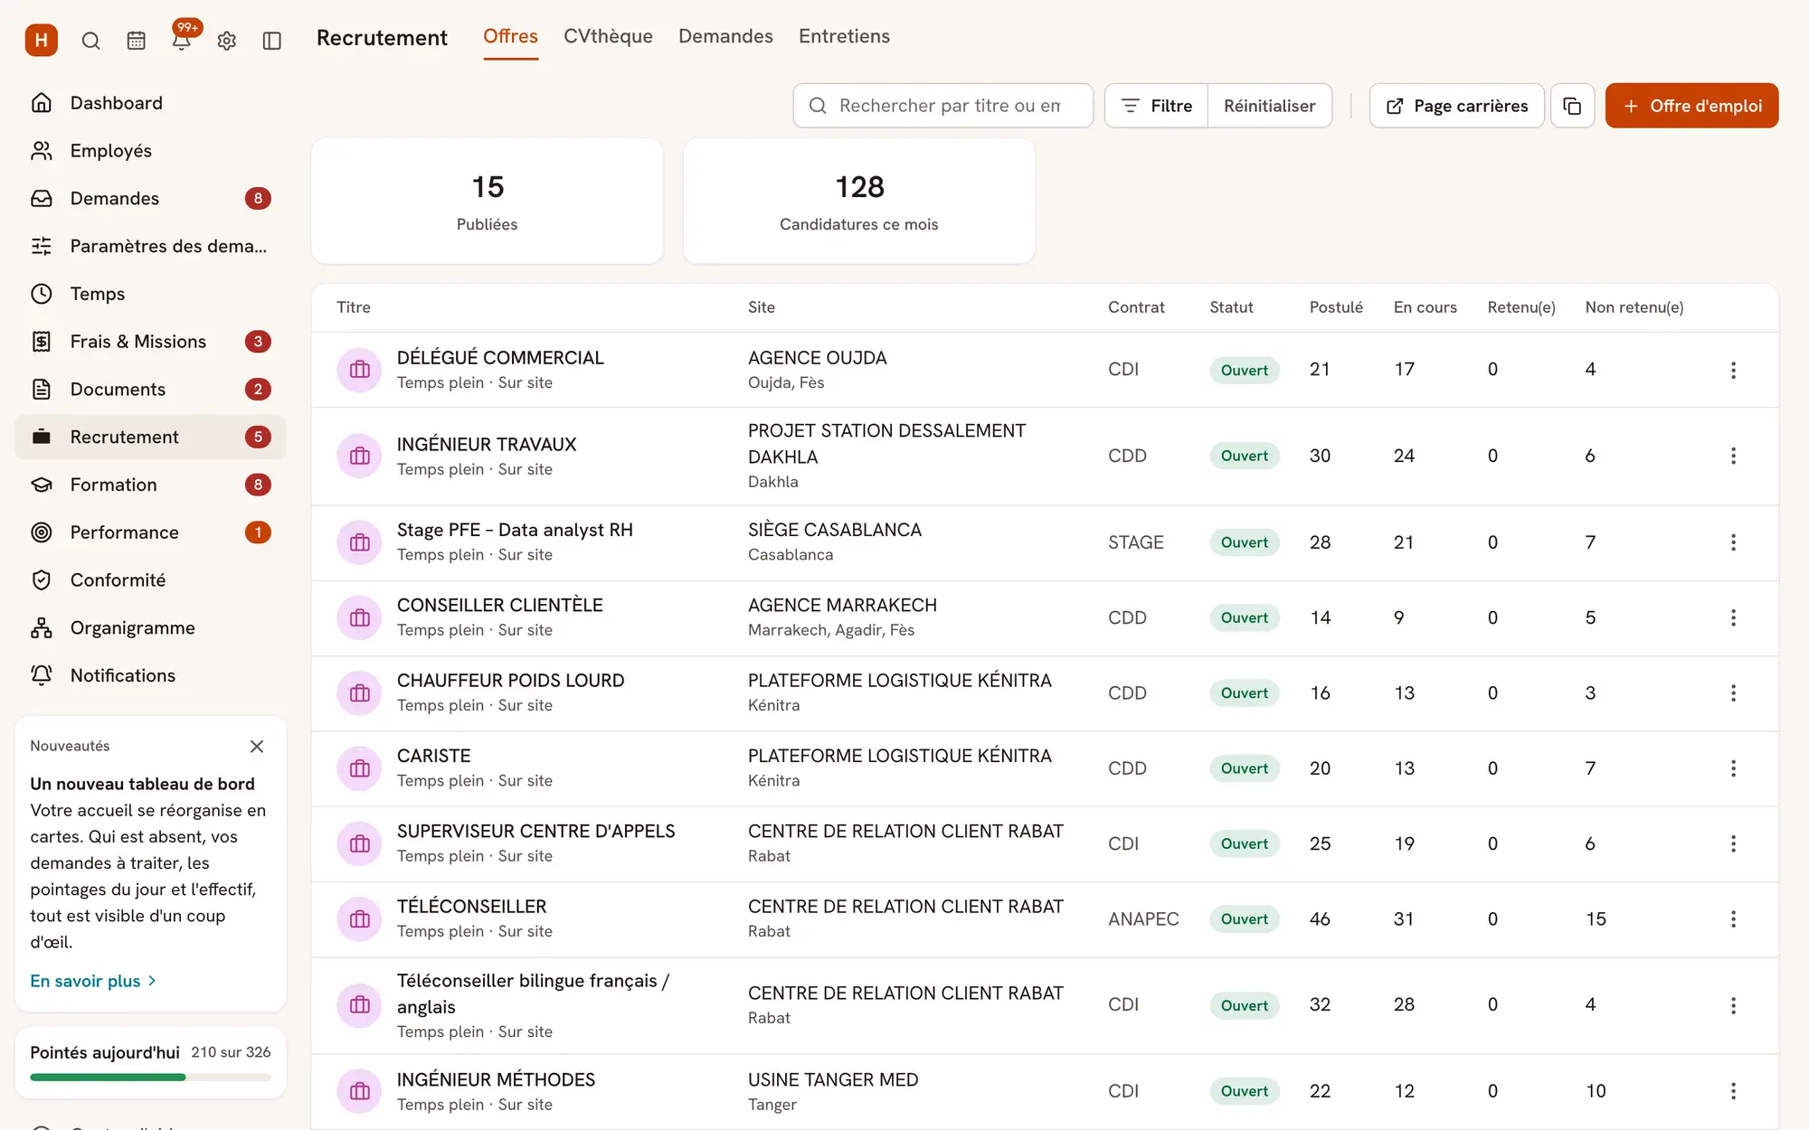This screenshot has height=1130, width=1809.
Task: Toggle the sidebar panel icon
Action: click(272, 41)
